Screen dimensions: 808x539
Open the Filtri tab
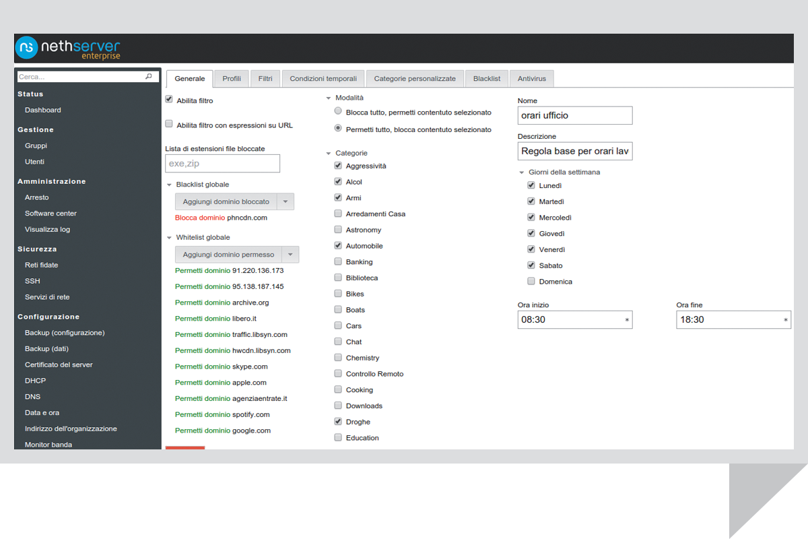click(x=265, y=79)
